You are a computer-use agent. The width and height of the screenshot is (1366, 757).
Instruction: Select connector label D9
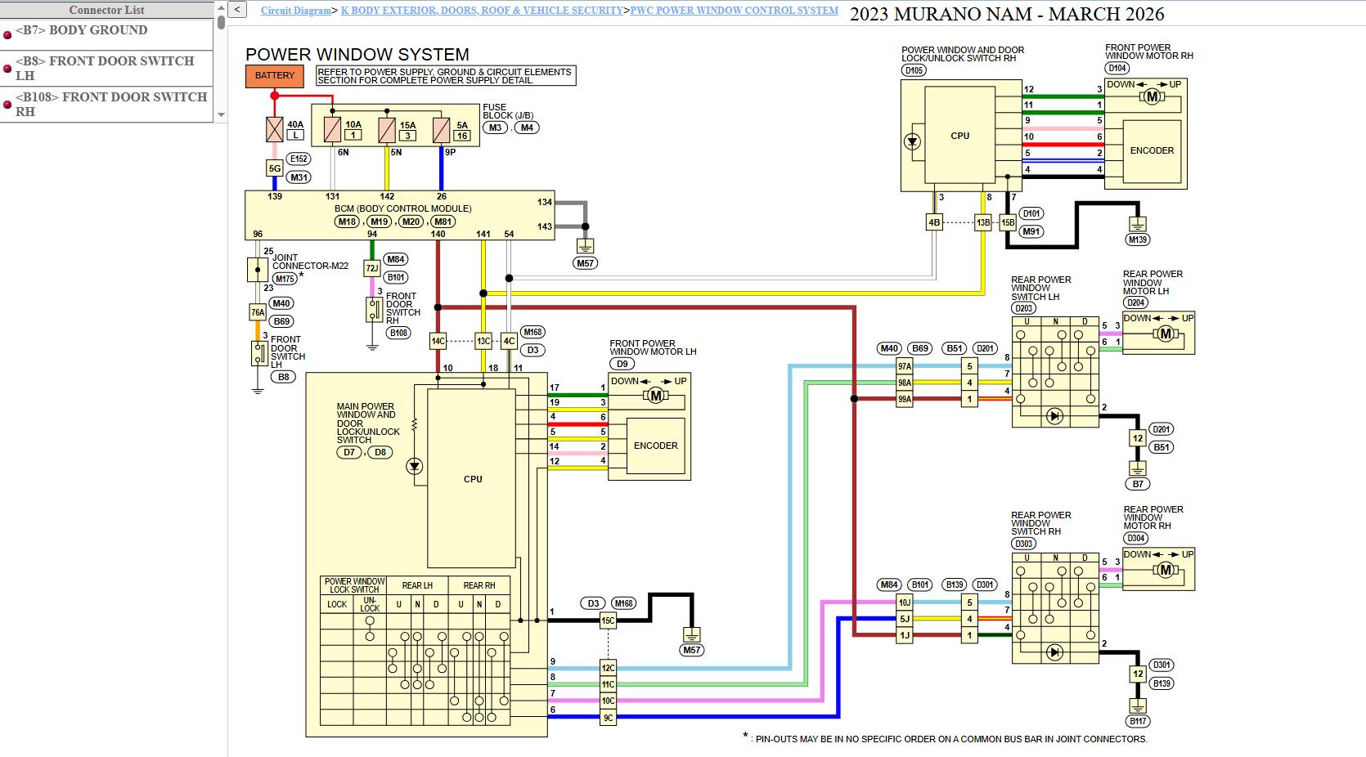coord(622,364)
